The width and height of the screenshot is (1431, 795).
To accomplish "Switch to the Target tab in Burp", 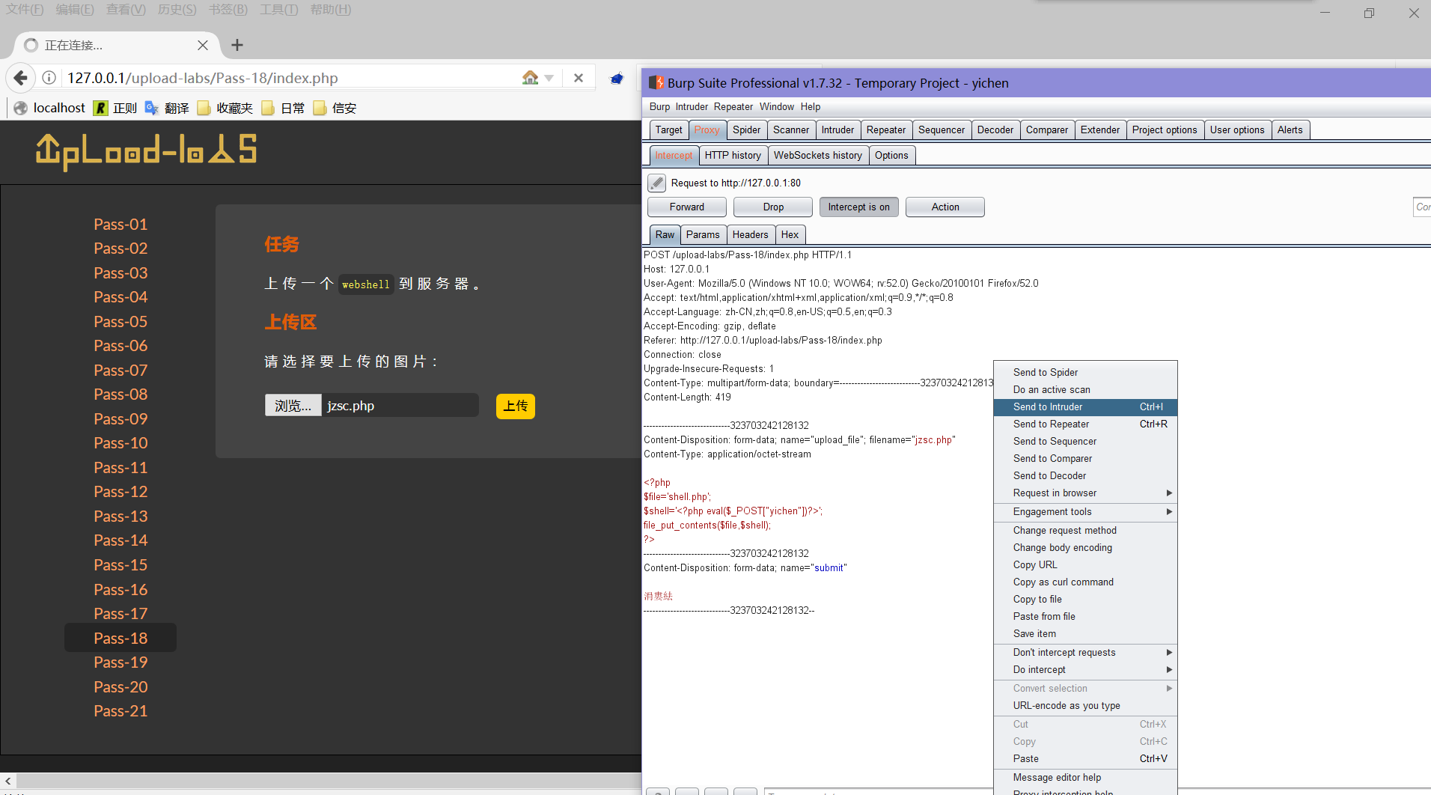I will click(x=668, y=130).
